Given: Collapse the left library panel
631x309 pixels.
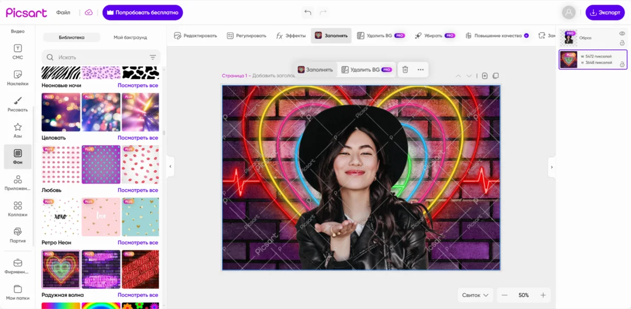Looking at the screenshot, I should pos(170,167).
